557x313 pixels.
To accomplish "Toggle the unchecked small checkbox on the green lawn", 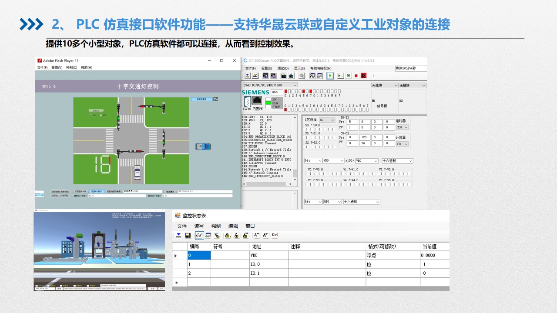I will 101,116.
